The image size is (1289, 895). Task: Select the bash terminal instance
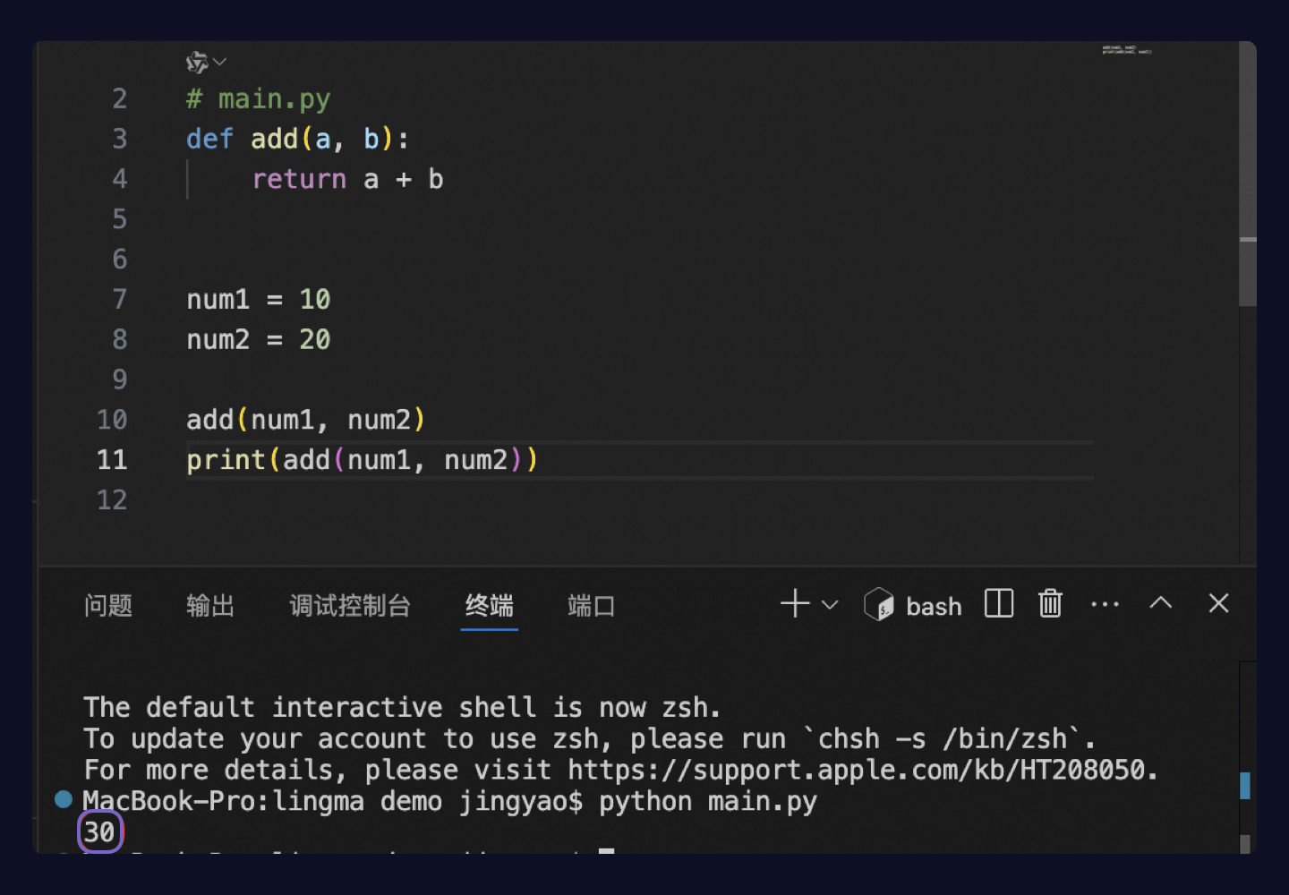(914, 606)
